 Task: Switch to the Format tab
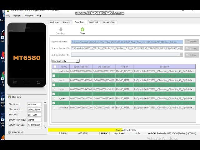point(67,22)
